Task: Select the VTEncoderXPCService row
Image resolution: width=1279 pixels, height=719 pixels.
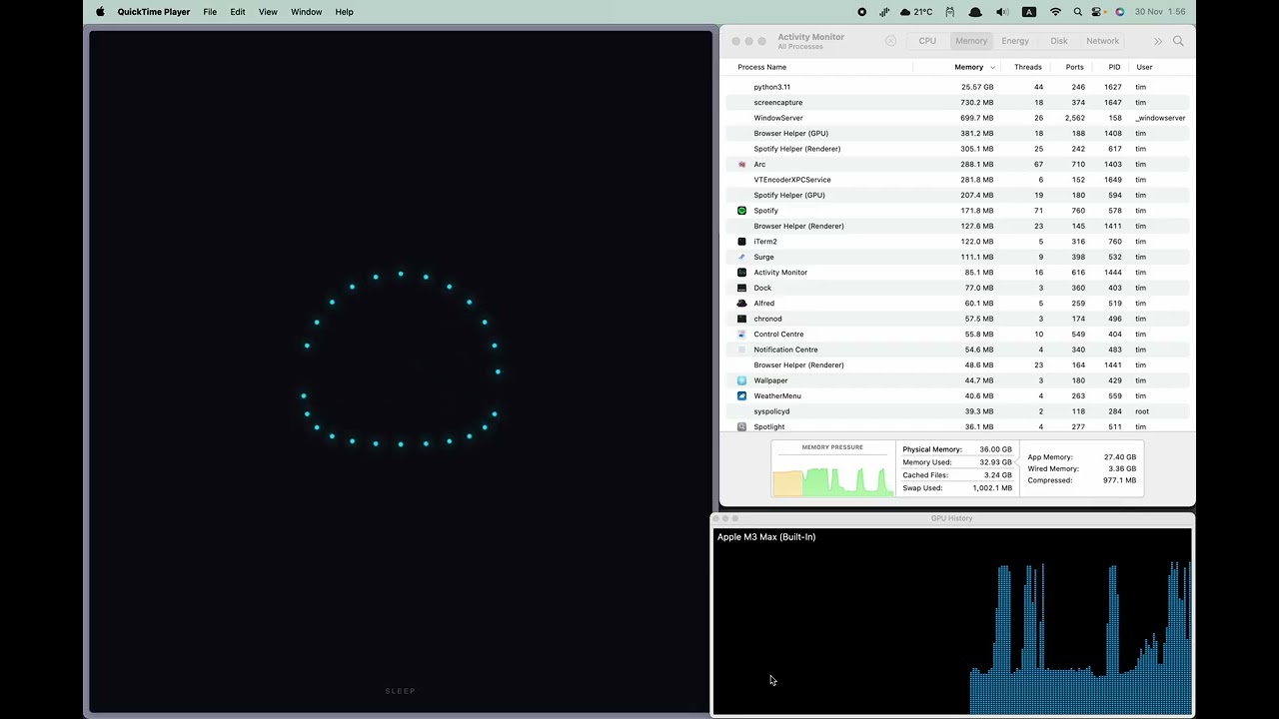Action: (957, 180)
